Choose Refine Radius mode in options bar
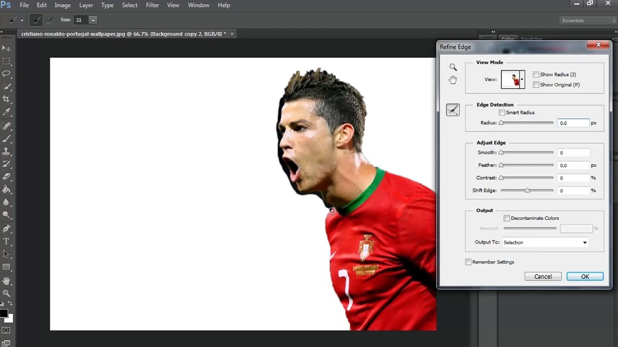618x347 pixels. tap(36, 20)
